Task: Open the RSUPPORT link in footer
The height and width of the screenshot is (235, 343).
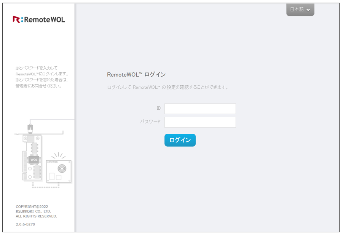Action: coord(25,211)
